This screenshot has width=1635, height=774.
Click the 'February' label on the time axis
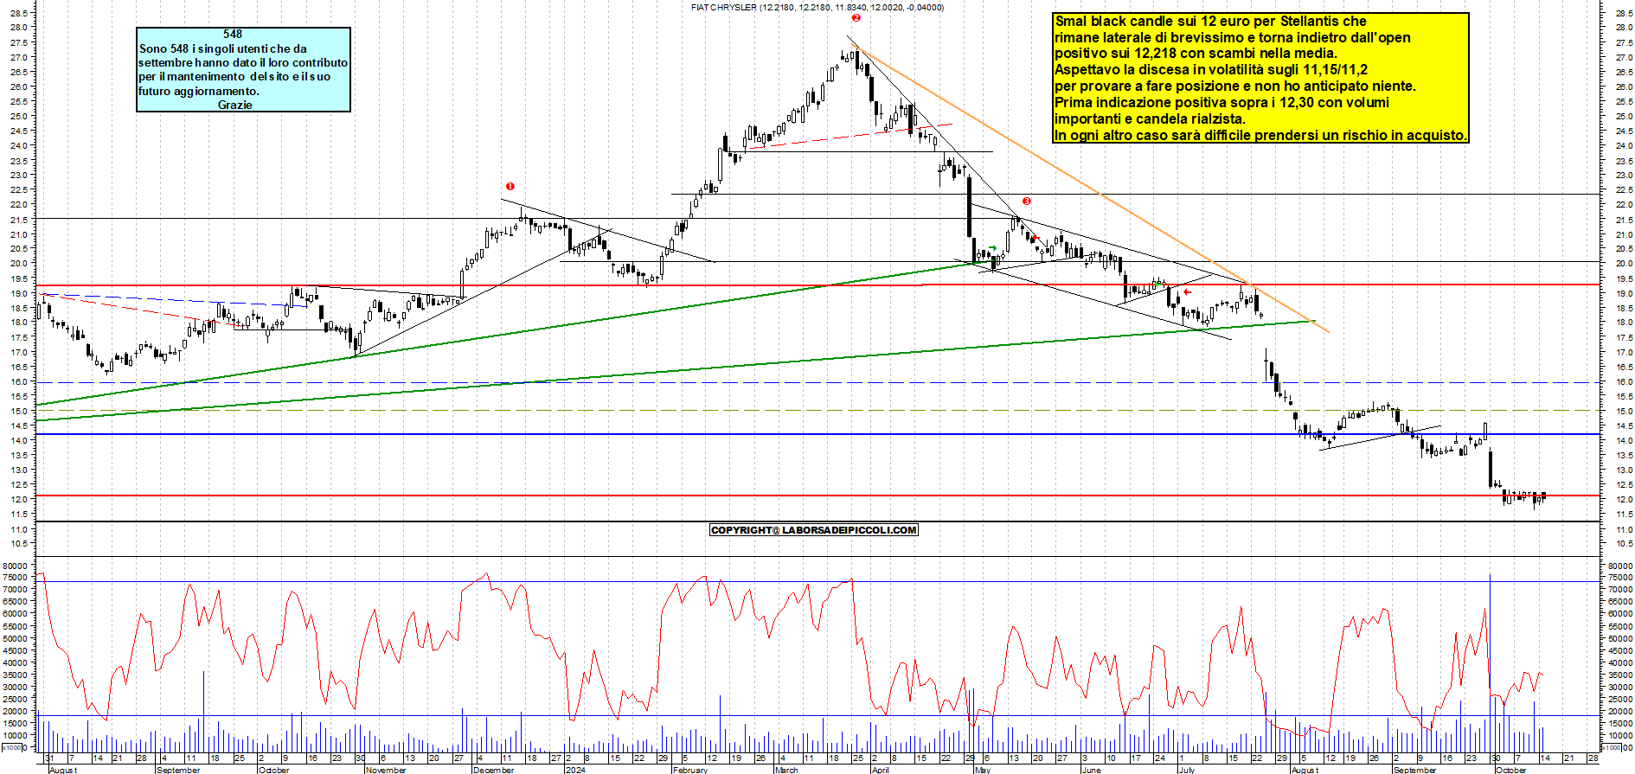(690, 770)
